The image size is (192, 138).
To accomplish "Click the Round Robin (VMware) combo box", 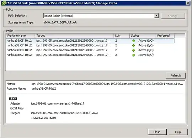I will click(x=101, y=16).
